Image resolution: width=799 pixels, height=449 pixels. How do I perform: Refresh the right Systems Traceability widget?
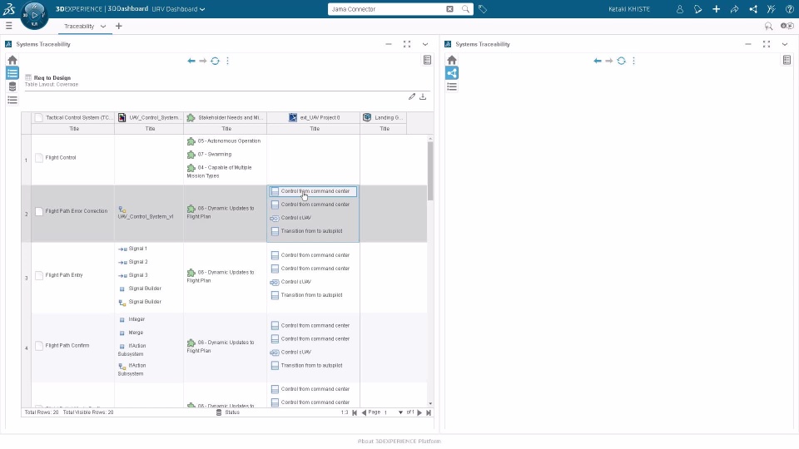coord(621,61)
